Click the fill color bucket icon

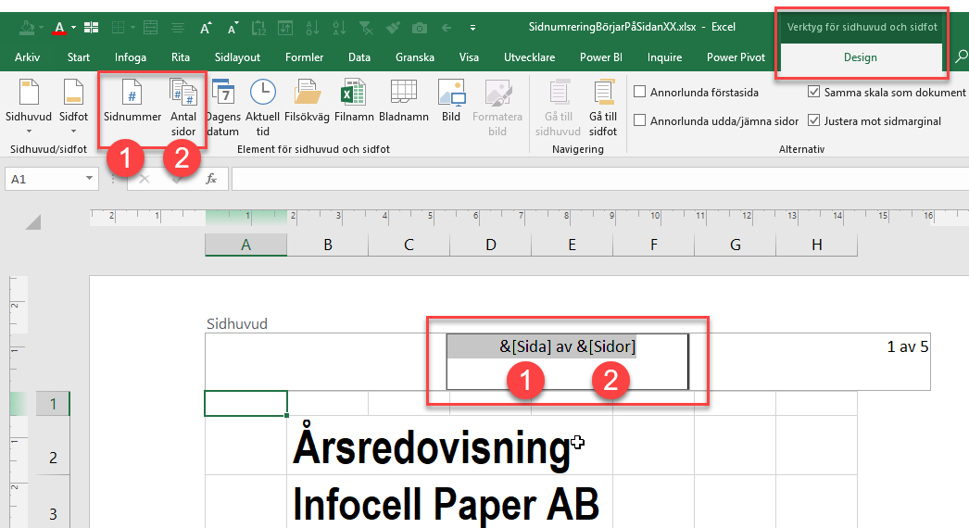27,27
